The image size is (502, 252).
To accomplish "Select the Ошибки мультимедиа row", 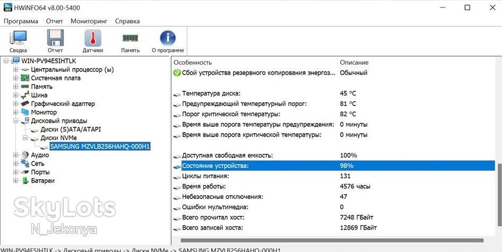I will click(x=334, y=207).
